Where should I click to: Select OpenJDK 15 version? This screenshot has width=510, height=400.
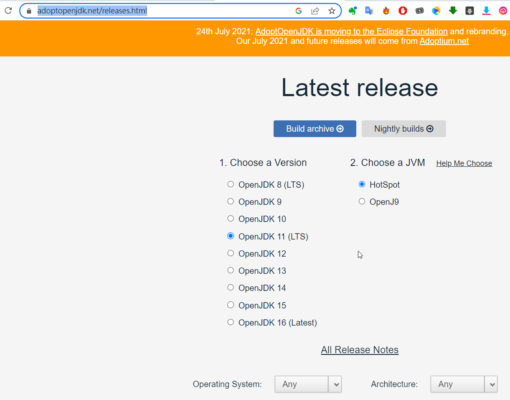[231, 305]
